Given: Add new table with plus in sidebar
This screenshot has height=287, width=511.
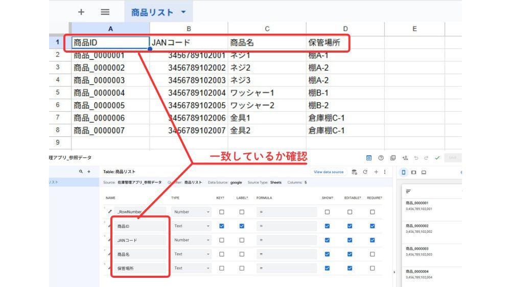Looking at the screenshot, I should tap(88, 172).
